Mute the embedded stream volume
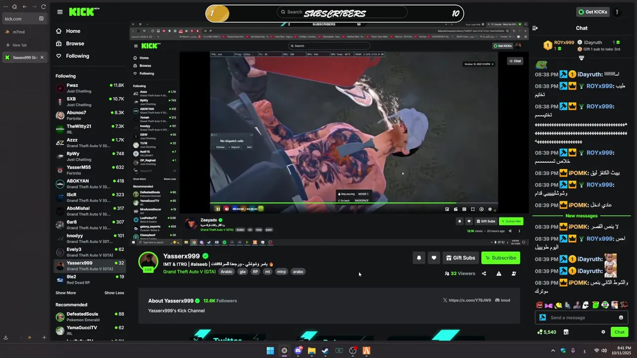This screenshot has width=637, height=358. click(226, 209)
